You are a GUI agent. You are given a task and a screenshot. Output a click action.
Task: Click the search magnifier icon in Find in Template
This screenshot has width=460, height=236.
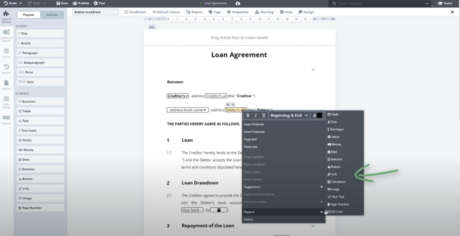[334, 4]
